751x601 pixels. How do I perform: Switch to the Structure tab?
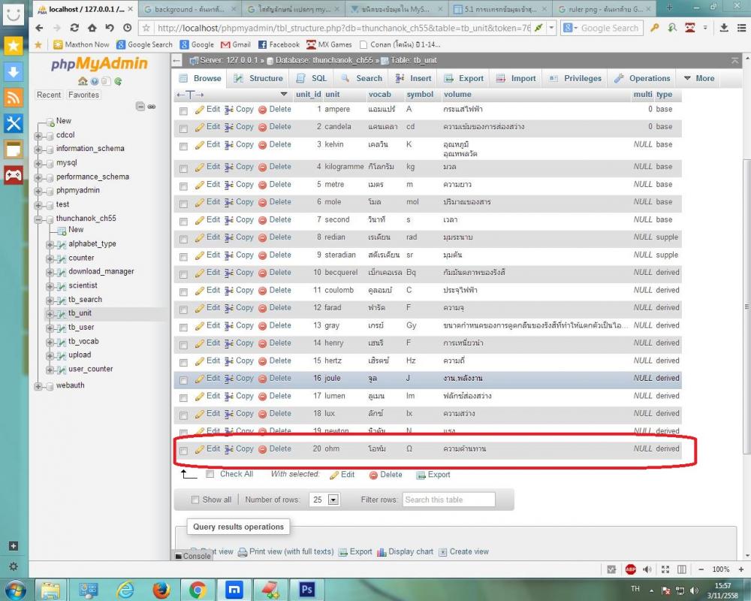pos(258,78)
